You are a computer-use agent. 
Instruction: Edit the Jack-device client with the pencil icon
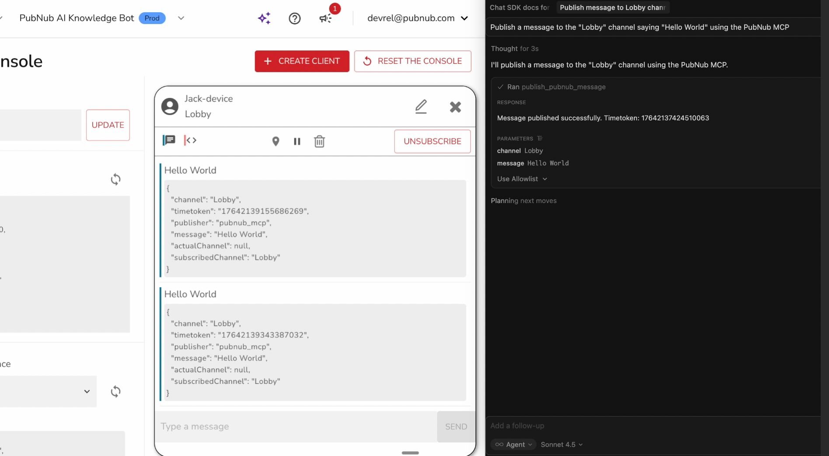tap(420, 106)
